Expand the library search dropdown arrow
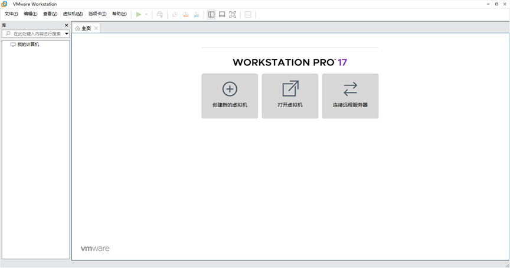This screenshot has height=268, width=510. pos(67,34)
